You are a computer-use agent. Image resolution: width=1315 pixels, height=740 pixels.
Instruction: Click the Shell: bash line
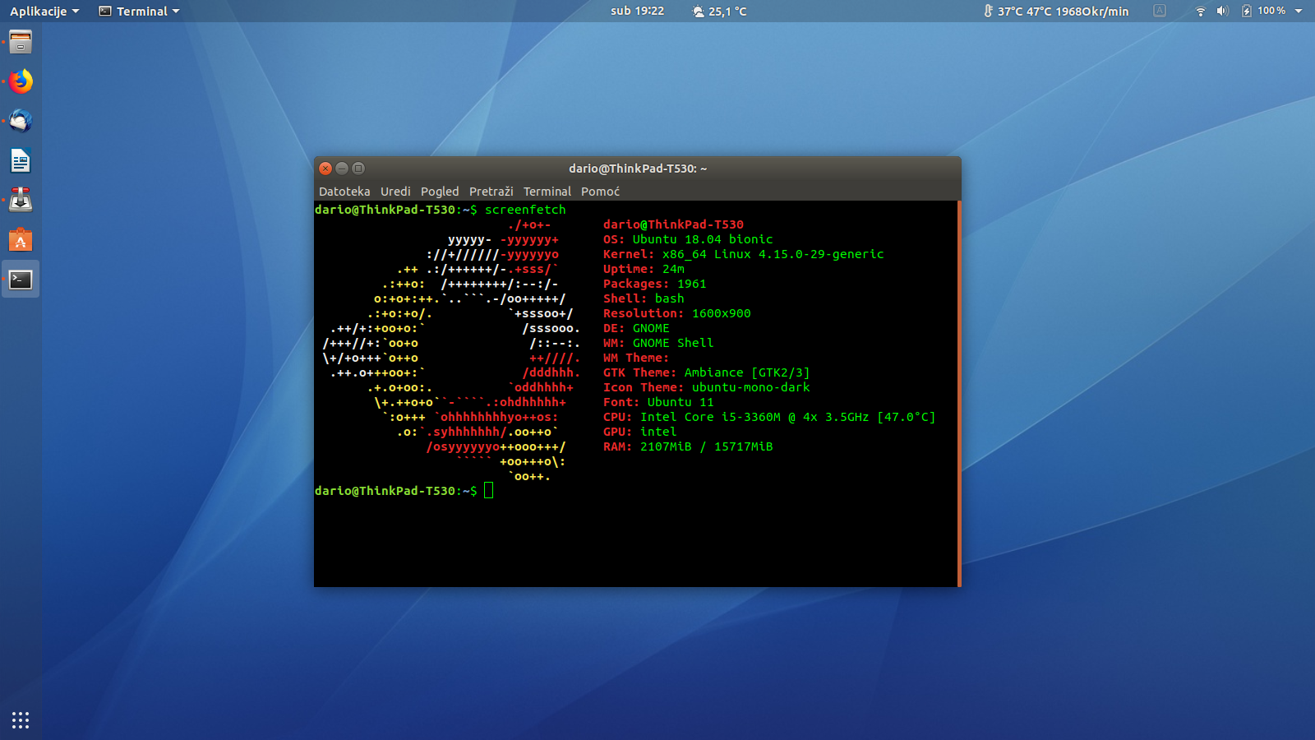coord(644,298)
